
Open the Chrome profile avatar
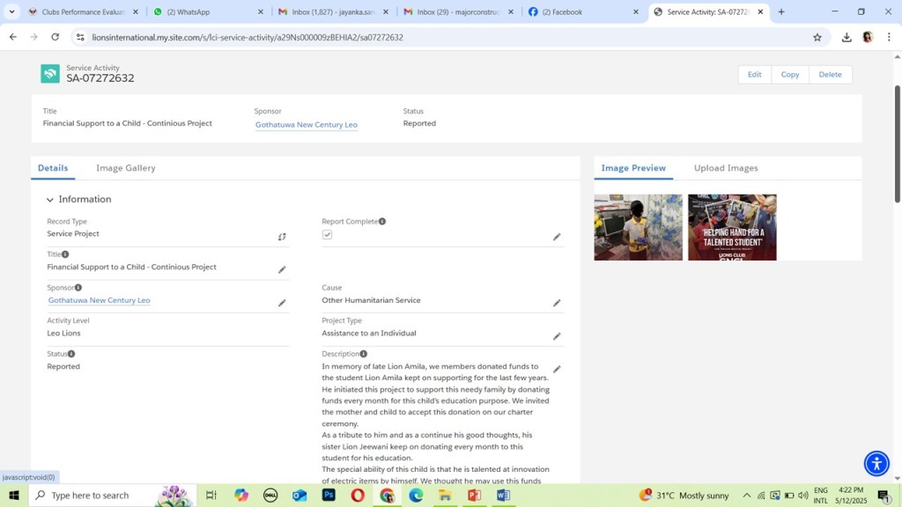click(x=868, y=37)
